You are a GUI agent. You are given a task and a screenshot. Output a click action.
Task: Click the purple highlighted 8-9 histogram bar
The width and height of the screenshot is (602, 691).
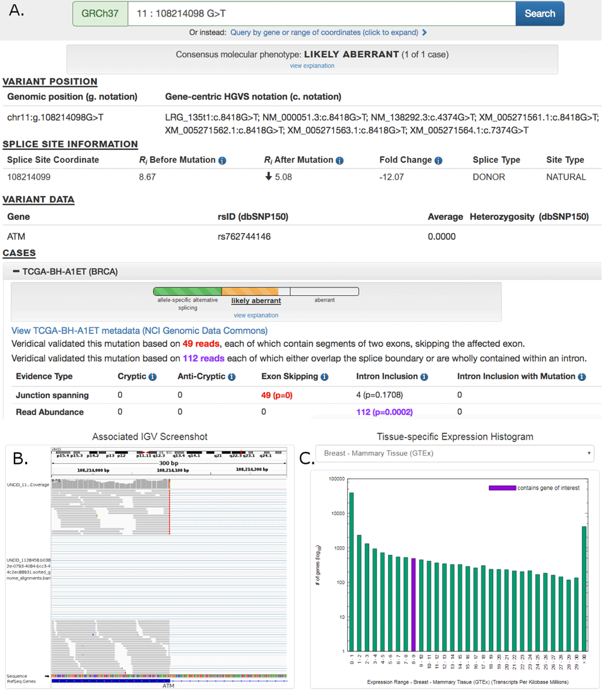pyautogui.click(x=414, y=605)
